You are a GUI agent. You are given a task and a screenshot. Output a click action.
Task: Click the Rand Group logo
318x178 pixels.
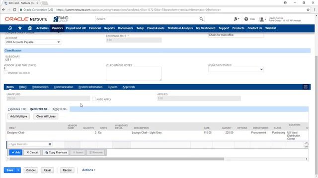pos(61,19)
